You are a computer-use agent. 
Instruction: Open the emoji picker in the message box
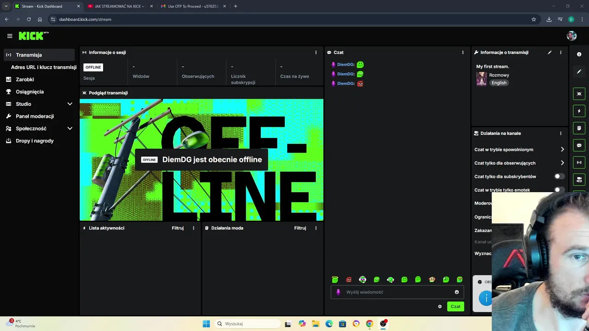[x=456, y=292]
